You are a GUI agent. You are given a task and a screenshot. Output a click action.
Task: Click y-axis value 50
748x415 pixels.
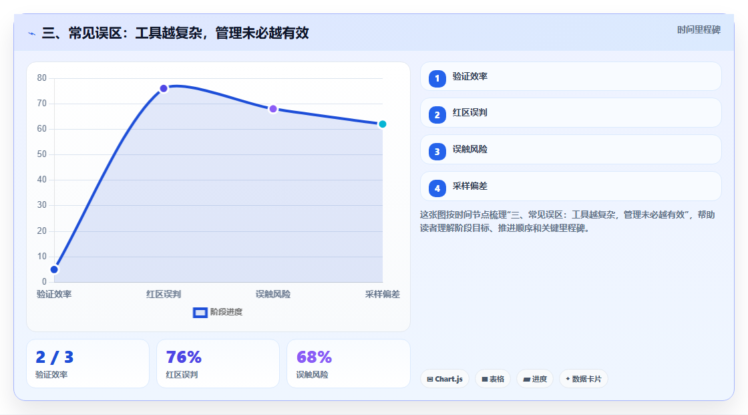tap(42, 154)
